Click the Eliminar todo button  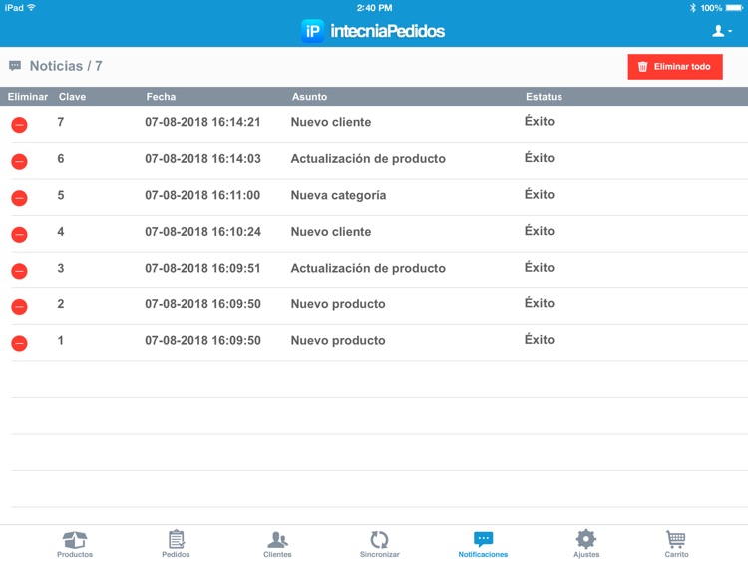point(675,67)
